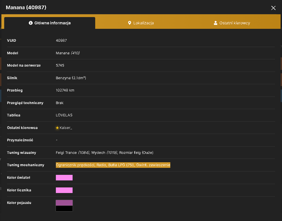Click the gold star next to Kaiser_
This screenshot has height=221, width=282.
pos(57,128)
